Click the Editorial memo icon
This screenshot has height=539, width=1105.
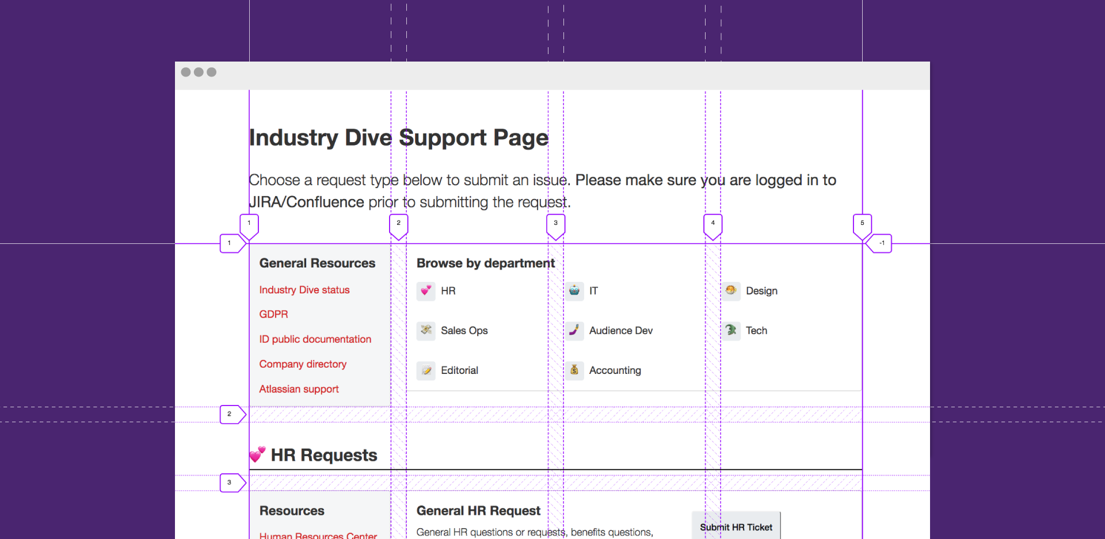426,370
